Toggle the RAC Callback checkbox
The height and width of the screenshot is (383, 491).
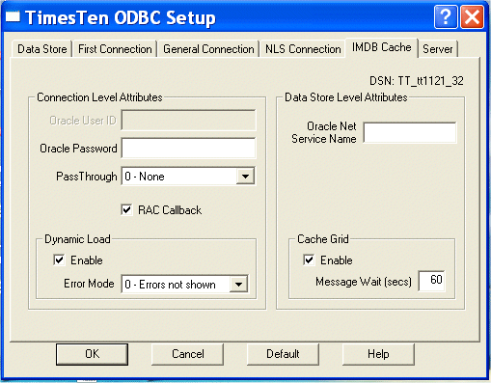(x=126, y=210)
